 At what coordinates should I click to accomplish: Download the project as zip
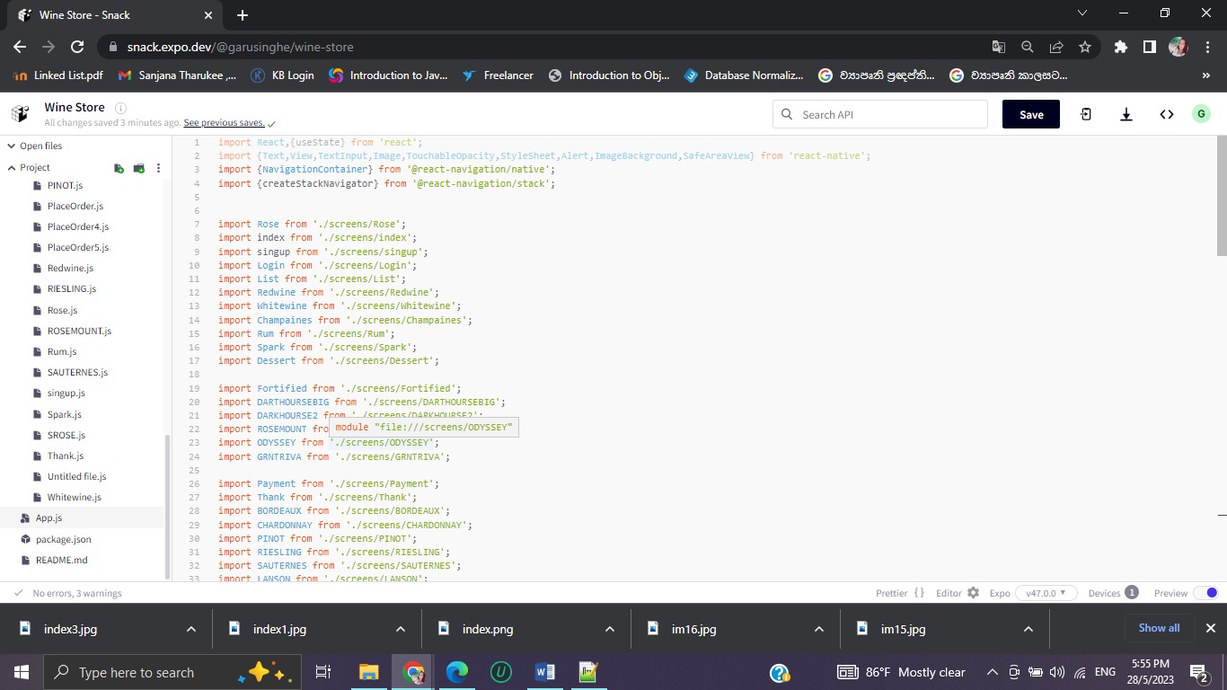(1125, 114)
